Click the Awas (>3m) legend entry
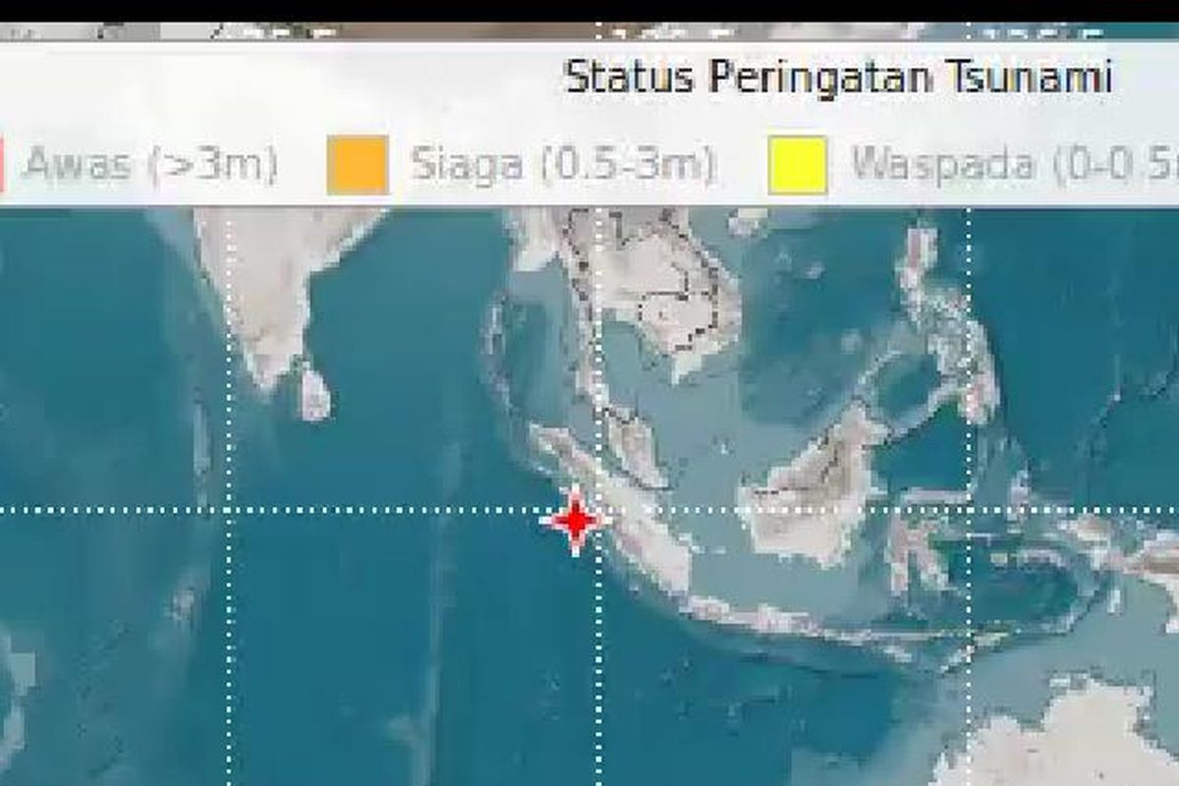The image size is (1179, 786). (x=138, y=164)
